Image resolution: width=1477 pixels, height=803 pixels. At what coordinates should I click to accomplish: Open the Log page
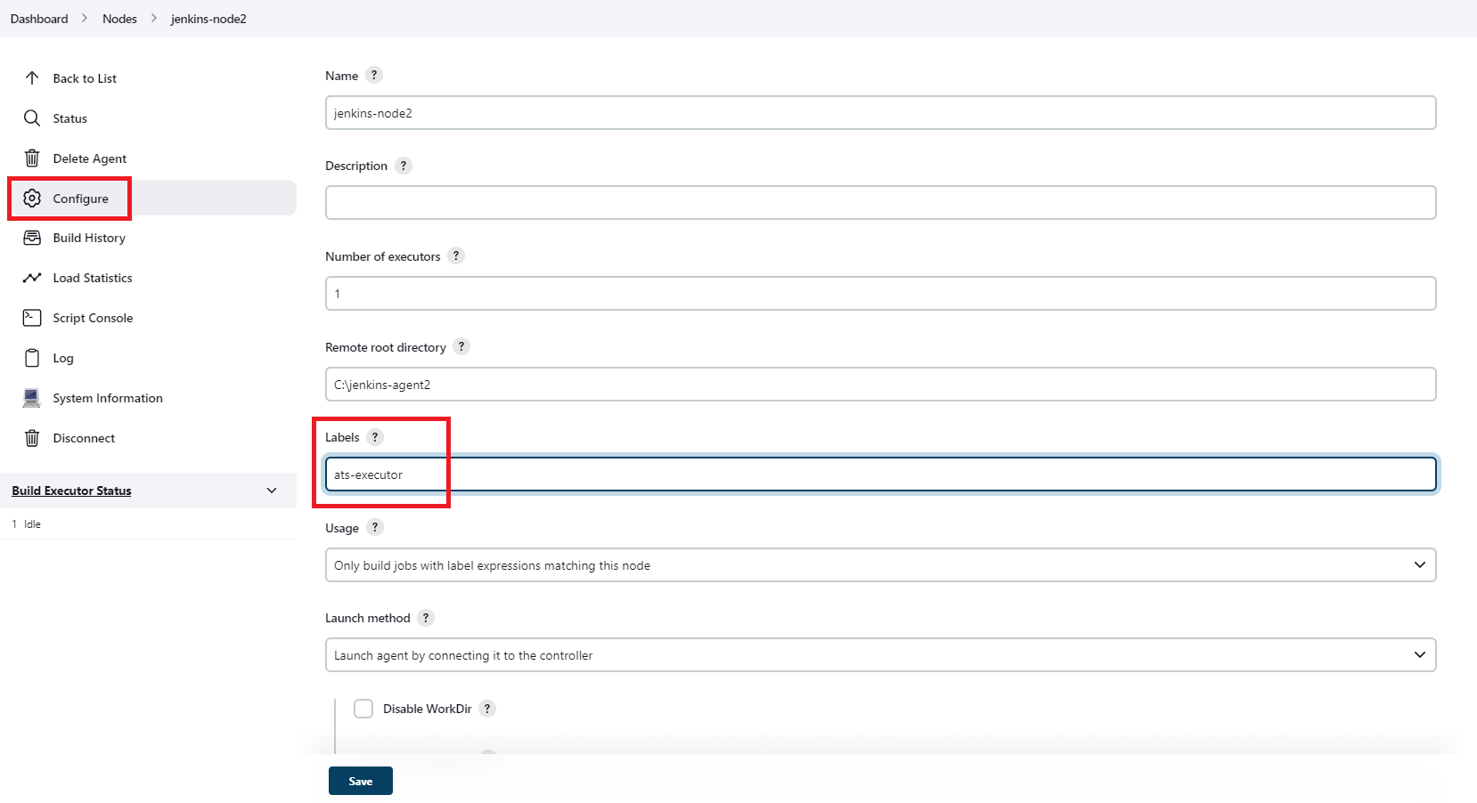[63, 358]
